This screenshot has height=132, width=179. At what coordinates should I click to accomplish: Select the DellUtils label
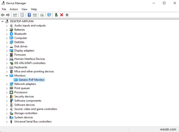[x=19, y=42]
